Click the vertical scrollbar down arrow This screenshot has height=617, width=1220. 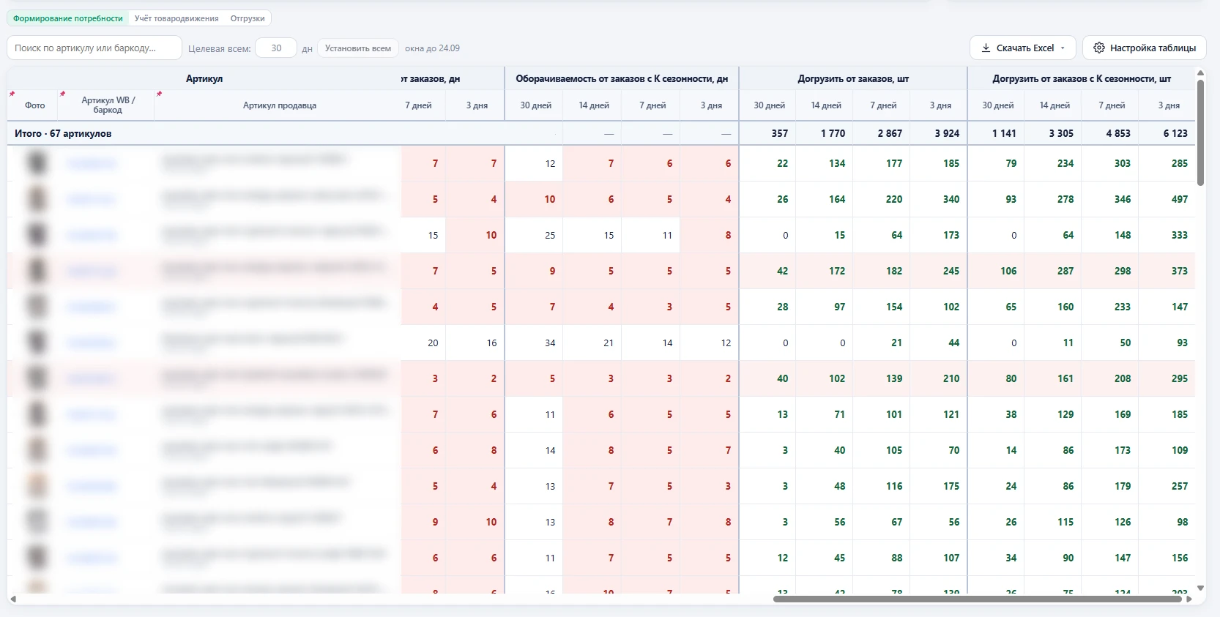(x=1200, y=588)
